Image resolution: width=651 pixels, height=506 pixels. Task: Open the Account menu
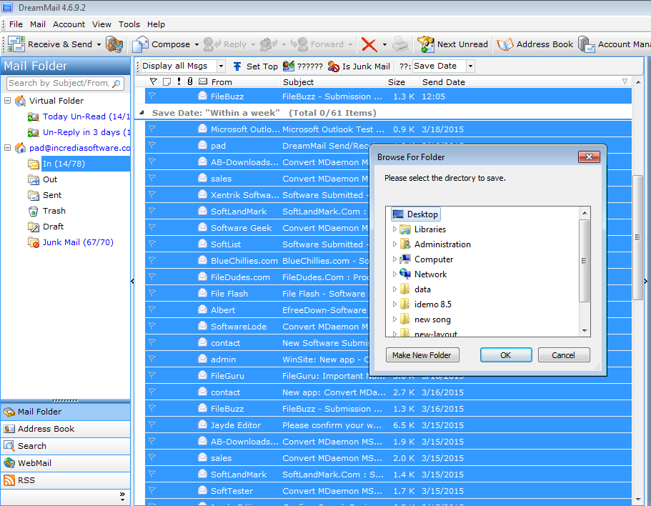coord(69,24)
